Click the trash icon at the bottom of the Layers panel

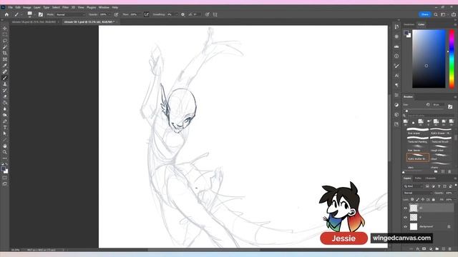pyautogui.click(x=449, y=249)
